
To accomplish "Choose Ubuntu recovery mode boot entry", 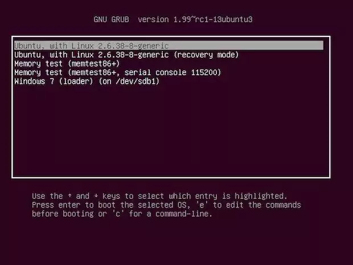I will (x=126, y=55).
